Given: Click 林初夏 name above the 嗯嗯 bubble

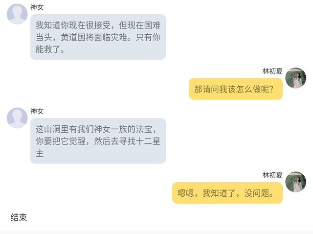Looking at the screenshot, I should (272, 175).
